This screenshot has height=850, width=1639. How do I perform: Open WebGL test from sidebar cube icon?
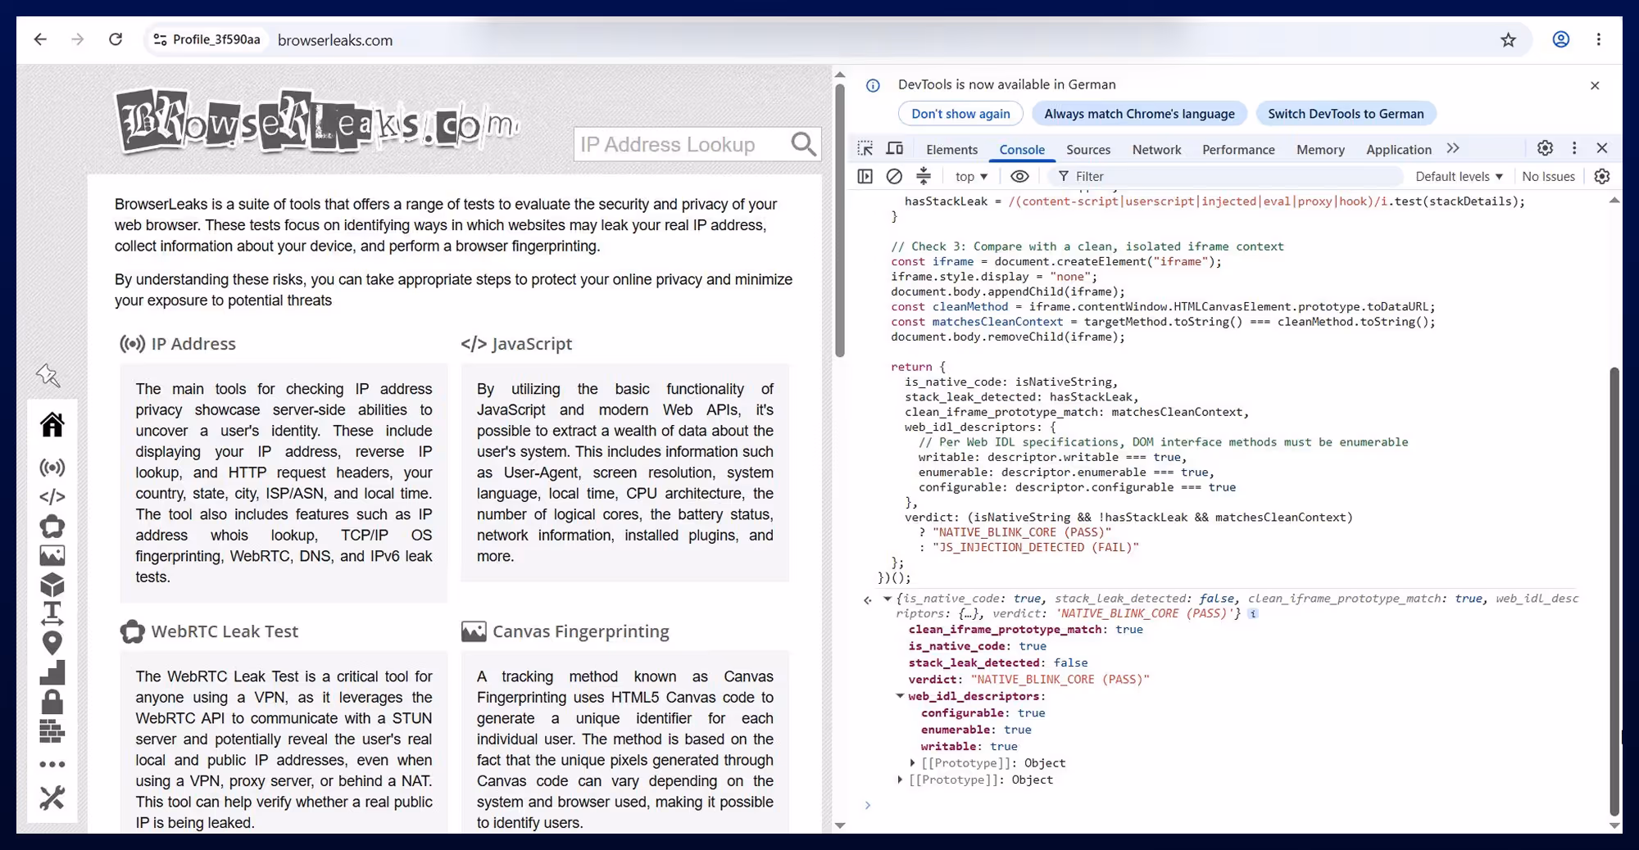[x=52, y=585]
